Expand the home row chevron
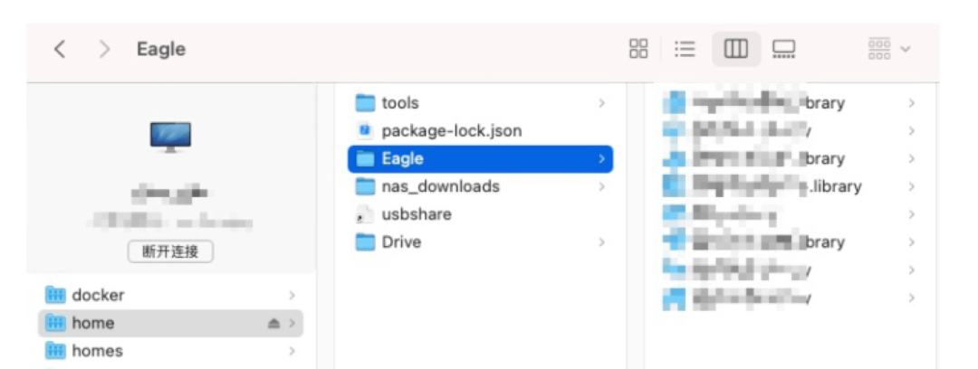 [x=292, y=324]
